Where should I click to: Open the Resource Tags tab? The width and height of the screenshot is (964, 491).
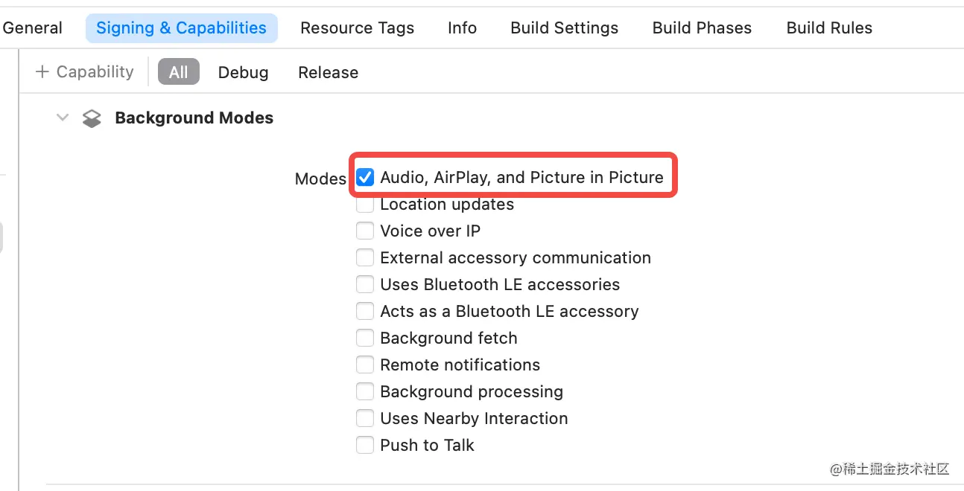(357, 28)
